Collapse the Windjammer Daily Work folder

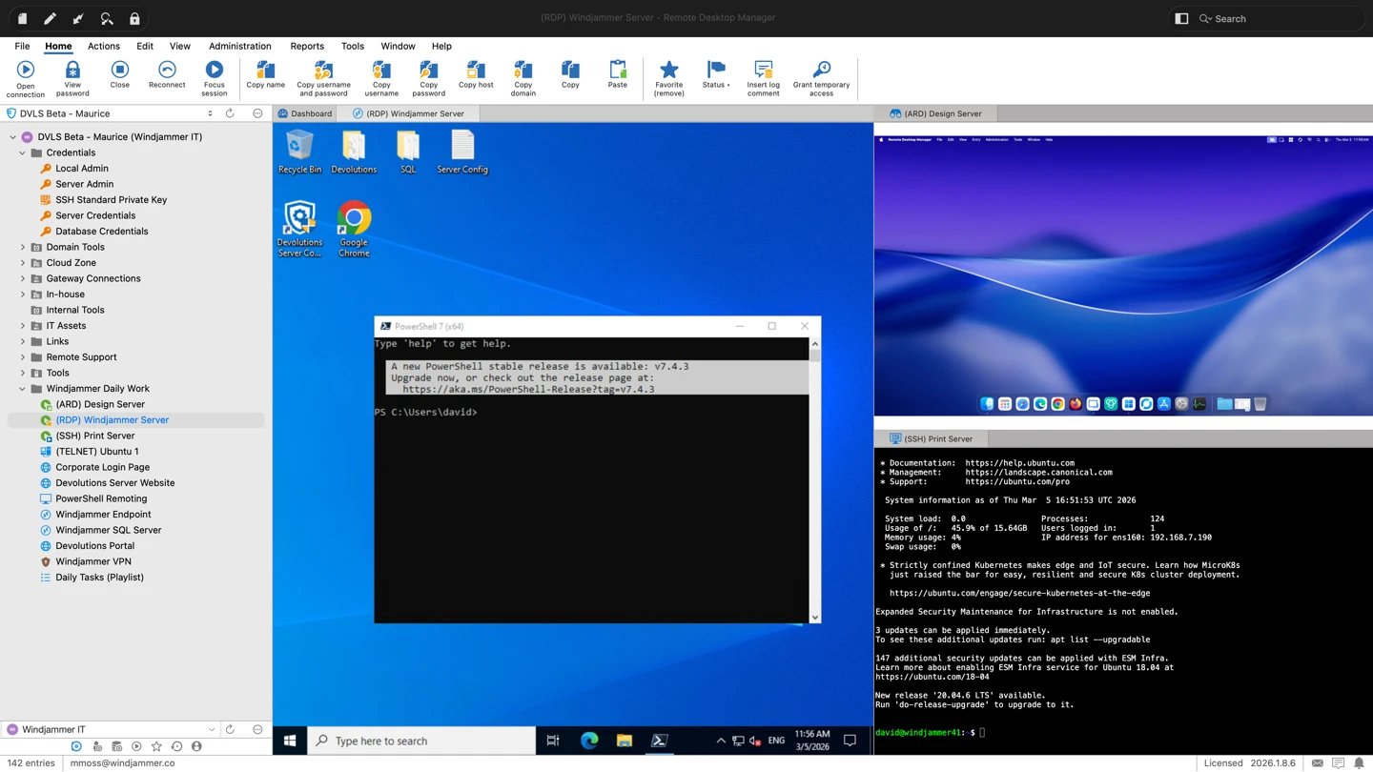point(22,388)
